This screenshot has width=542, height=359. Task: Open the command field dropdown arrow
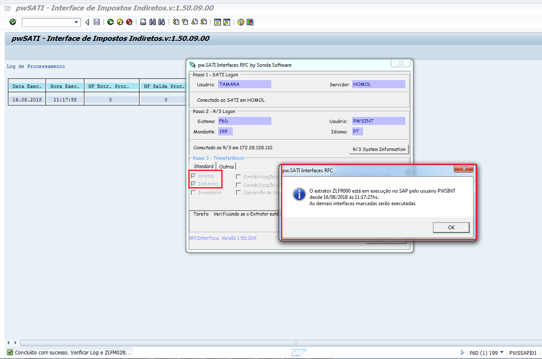(x=76, y=22)
